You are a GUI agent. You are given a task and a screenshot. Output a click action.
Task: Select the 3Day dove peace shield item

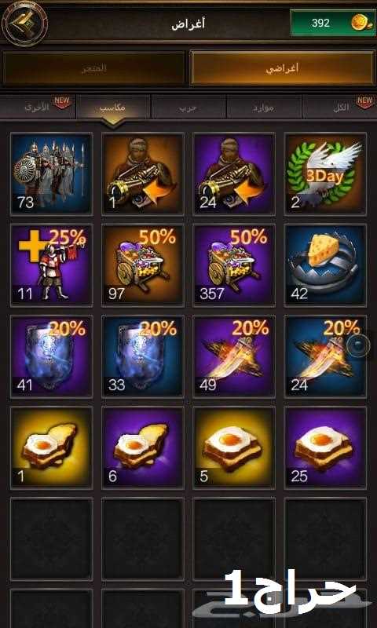click(325, 174)
